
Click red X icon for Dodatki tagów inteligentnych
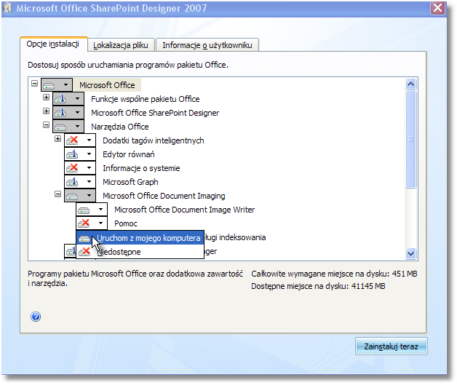pyautogui.click(x=72, y=140)
